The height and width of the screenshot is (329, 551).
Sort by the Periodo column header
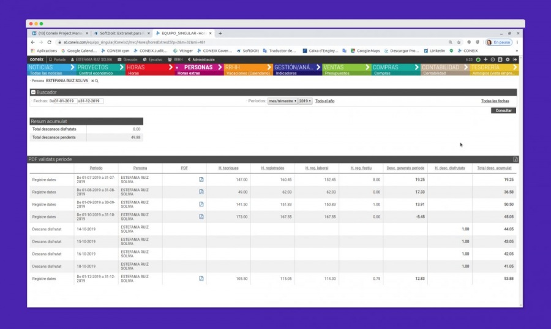(x=96, y=168)
